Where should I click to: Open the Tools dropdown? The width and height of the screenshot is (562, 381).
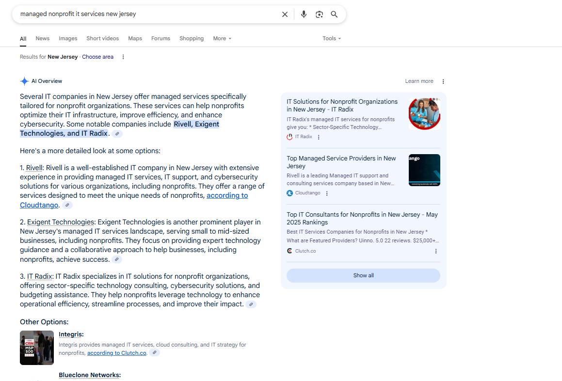[332, 38]
